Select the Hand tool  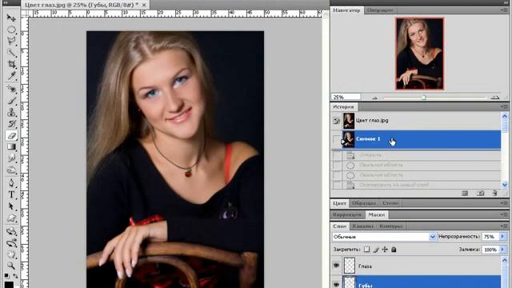pyautogui.click(x=11, y=254)
